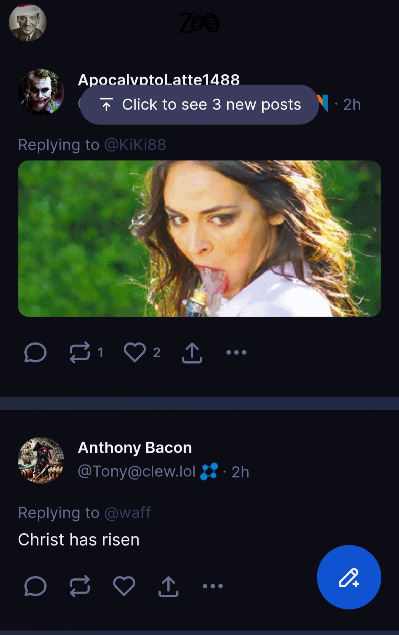This screenshot has width=399, height=635.
Task: Tap the blue compose new post button
Action: [x=349, y=577]
